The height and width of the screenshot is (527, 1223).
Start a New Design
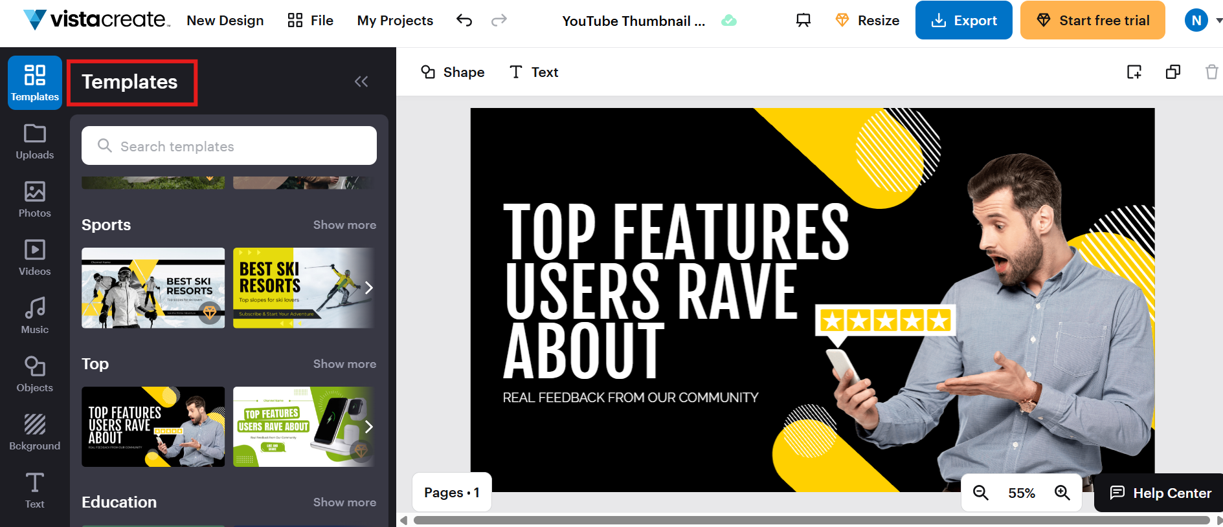(x=225, y=21)
